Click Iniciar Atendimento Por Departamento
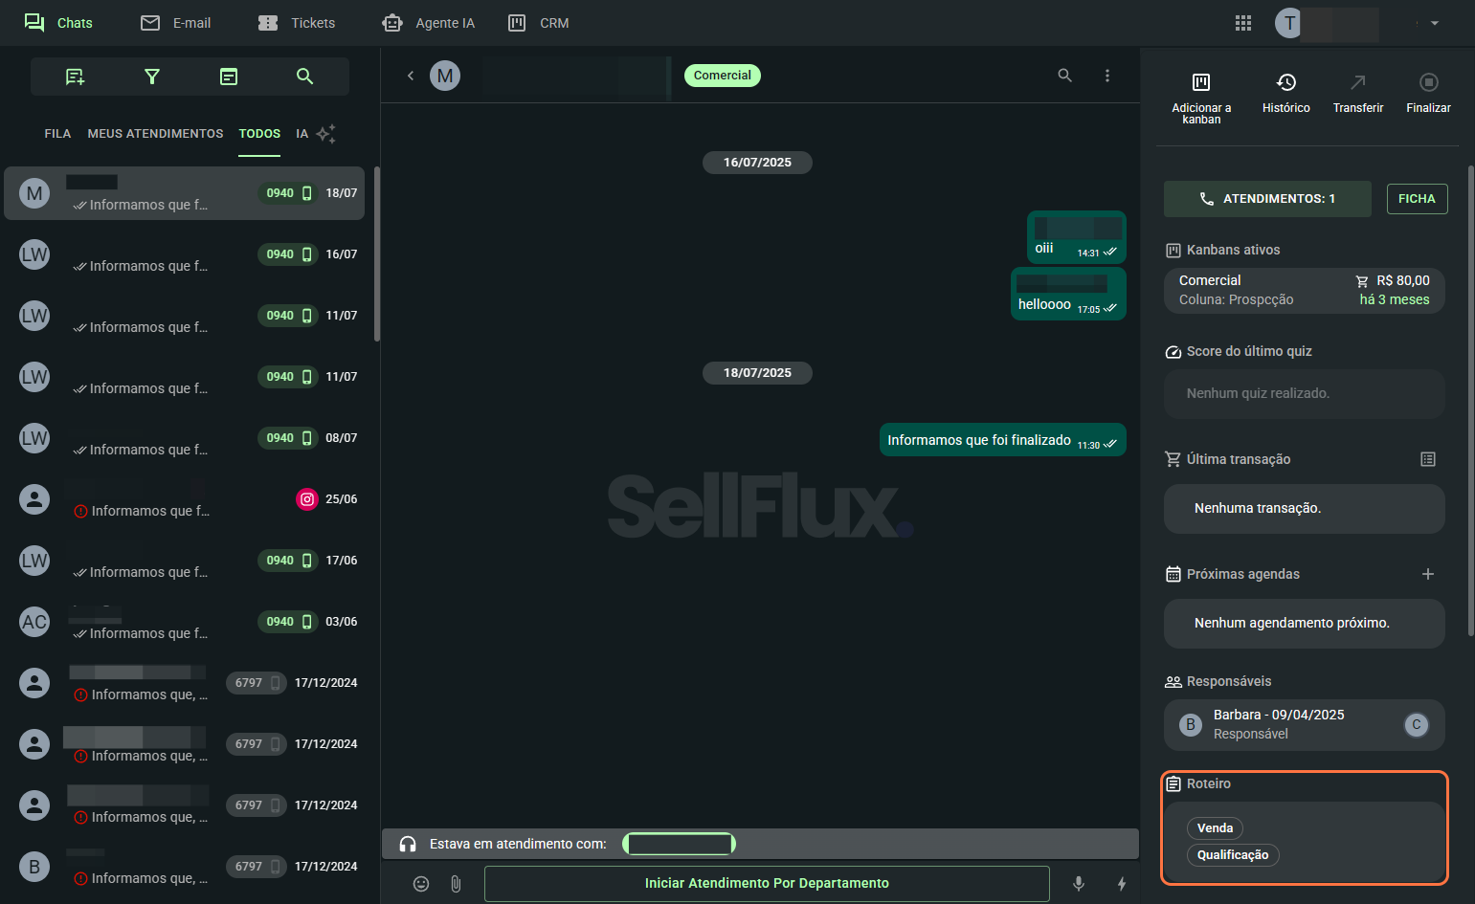 (x=767, y=884)
